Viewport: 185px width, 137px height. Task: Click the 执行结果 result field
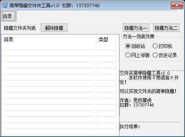click(150, 126)
